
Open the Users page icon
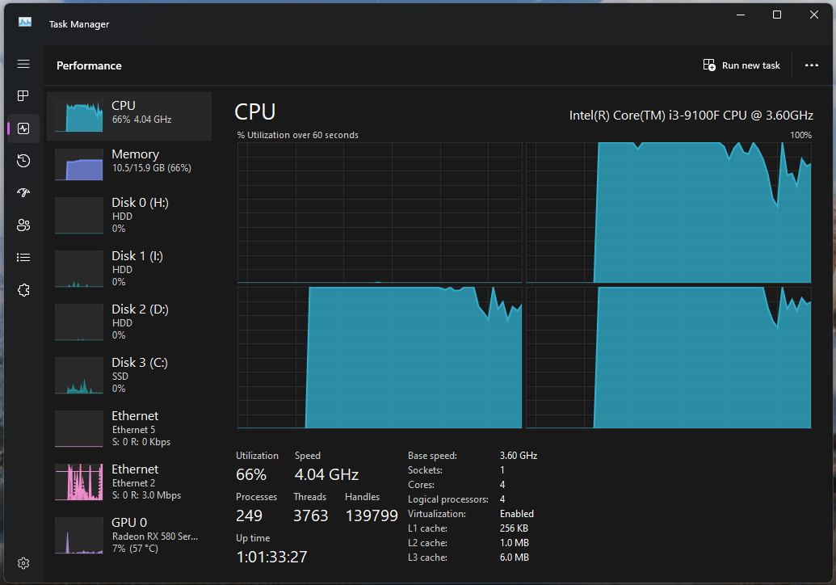pos(23,225)
